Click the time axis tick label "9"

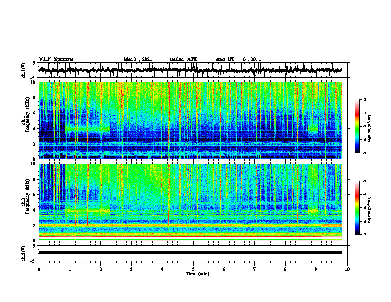pos(316,269)
